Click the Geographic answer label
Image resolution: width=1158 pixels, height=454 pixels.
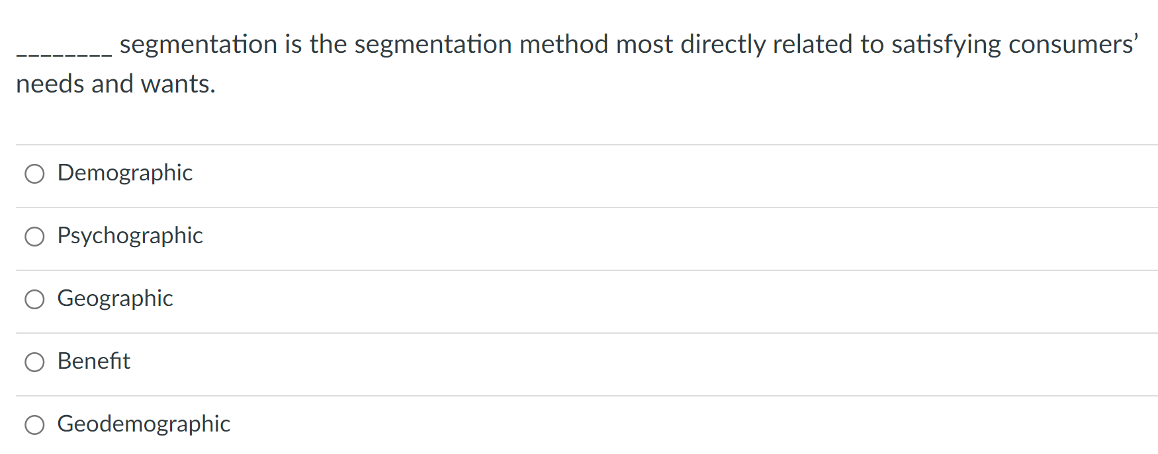115,299
